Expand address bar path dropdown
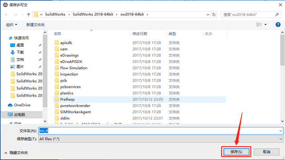The width and height of the screenshot is (285, 160). (208, 15)
